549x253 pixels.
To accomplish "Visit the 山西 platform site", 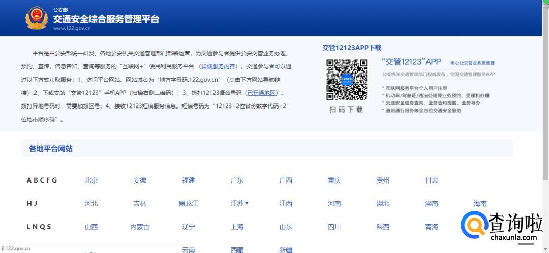I will [91, 227].
